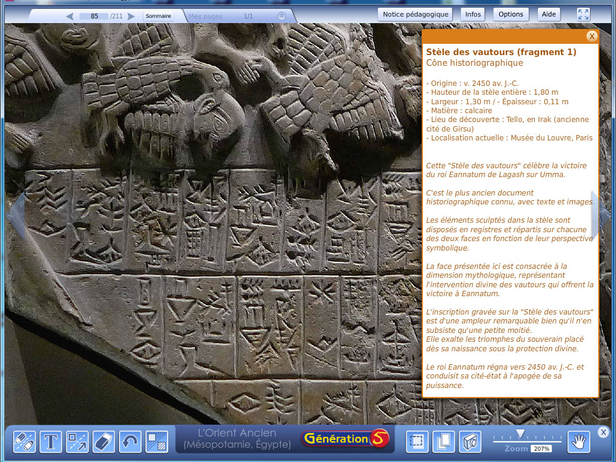Open the Sommaire tab

click(158, 17)
